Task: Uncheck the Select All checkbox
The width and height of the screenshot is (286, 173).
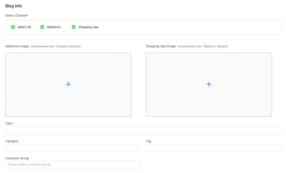Action: point(13,27)
